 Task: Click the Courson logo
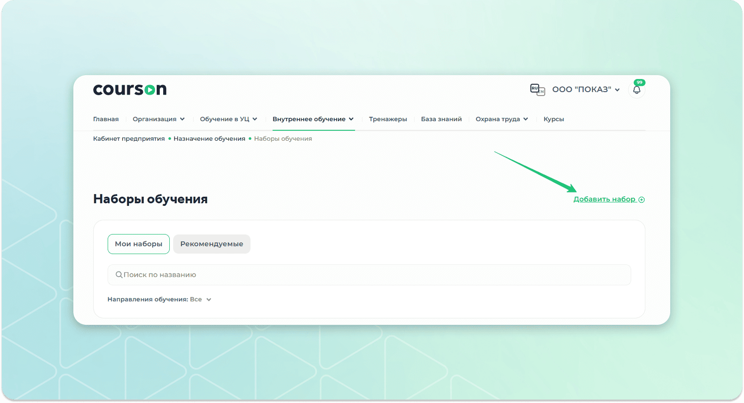[x=129, y=89]
